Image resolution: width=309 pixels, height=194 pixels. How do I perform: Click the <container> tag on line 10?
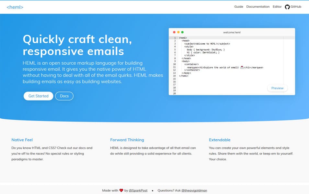pyautogui.click(x=191, y=64)
